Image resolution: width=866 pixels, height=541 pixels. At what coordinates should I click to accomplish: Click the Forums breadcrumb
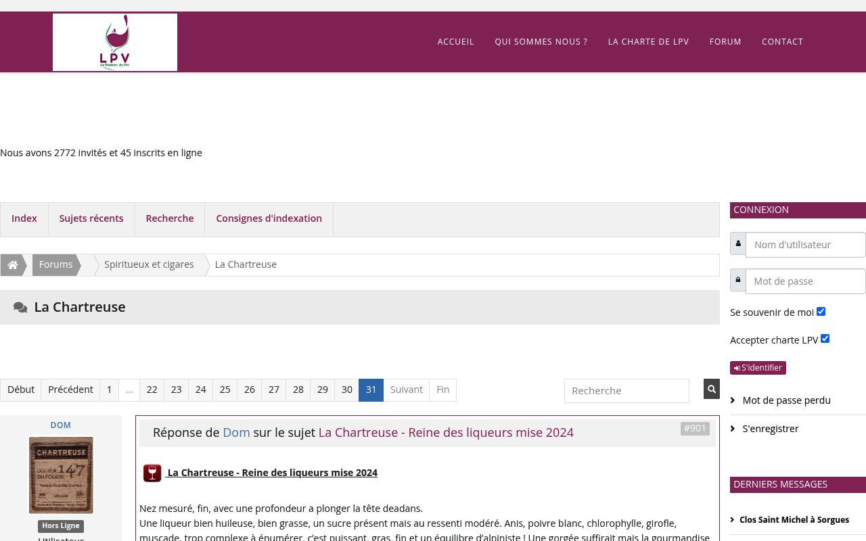(x=55, y=264)
